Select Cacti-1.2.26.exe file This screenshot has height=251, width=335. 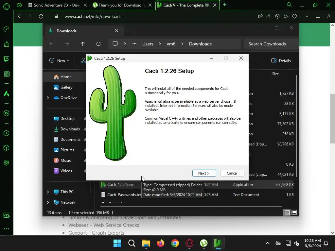pos(121,185)
